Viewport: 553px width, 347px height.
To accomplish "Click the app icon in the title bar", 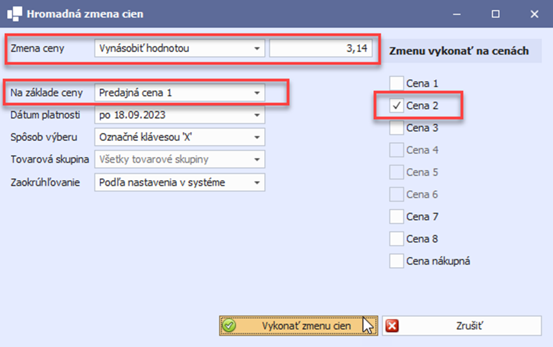I will (x=14, y=13).
